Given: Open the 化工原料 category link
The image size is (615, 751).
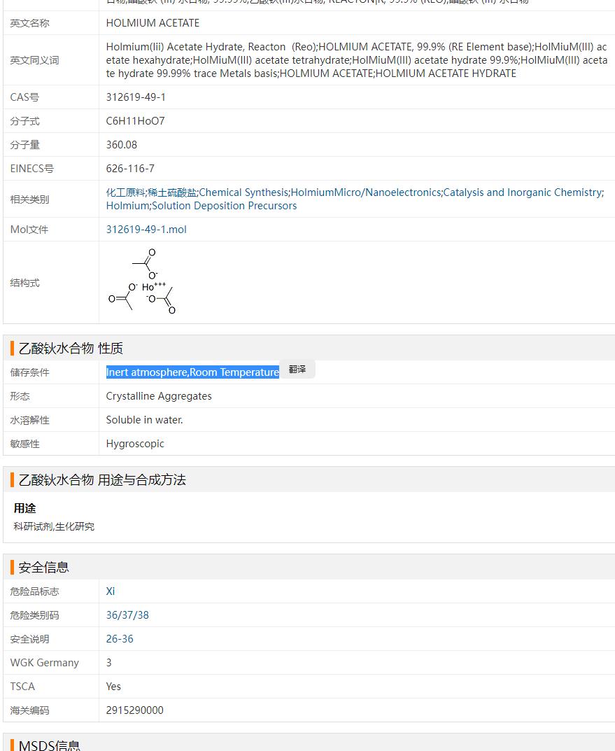Looking at the screenshot, I should pyautogui.click(x=125, y=192).
